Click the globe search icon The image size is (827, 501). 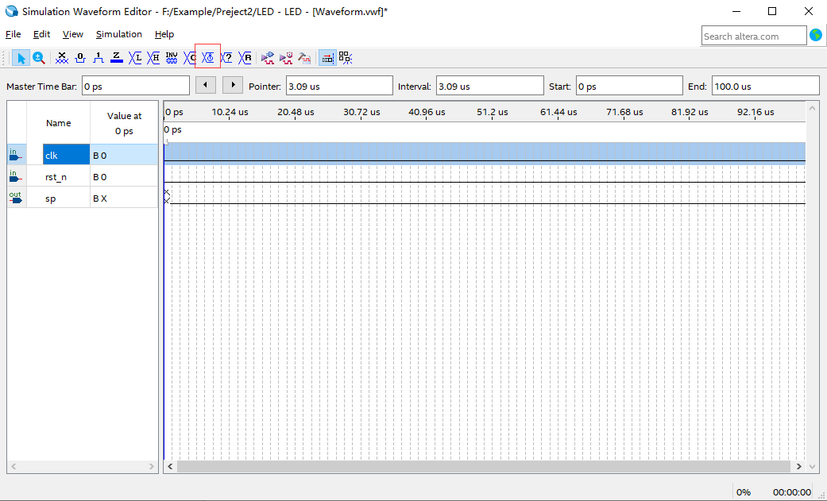[816, 36]
